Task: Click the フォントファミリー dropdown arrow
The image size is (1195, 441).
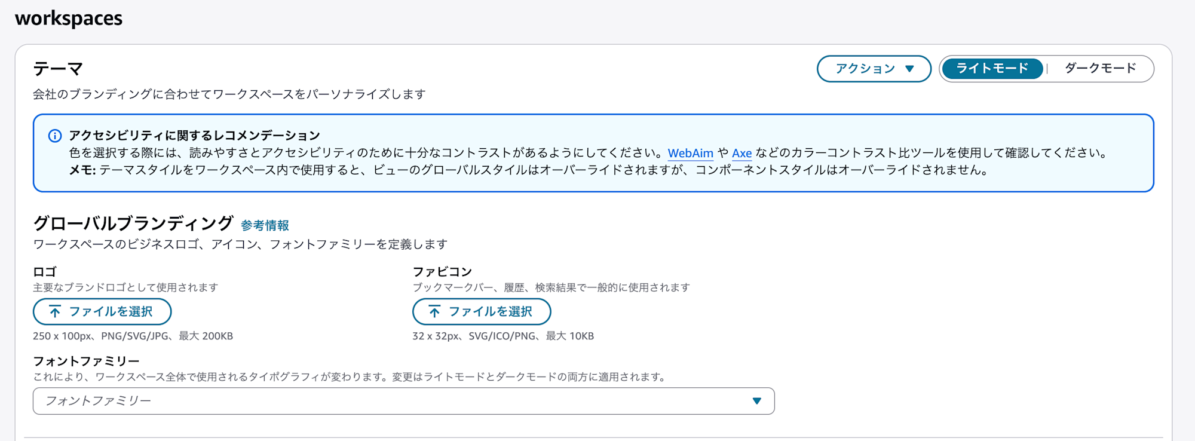Action: pos(756,401)
